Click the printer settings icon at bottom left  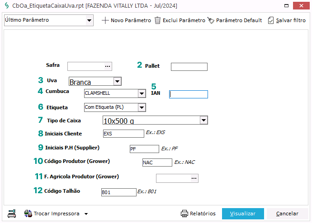click(12, 214)
